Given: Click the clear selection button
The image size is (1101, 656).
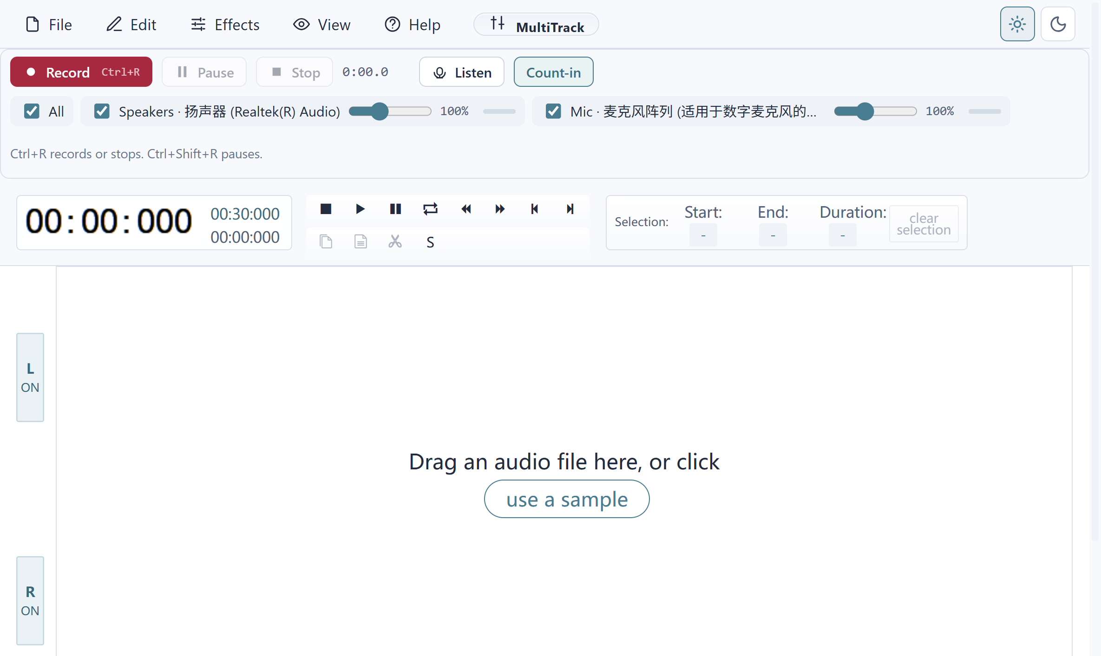Looking at the screenshot, I should click(924, 224).
